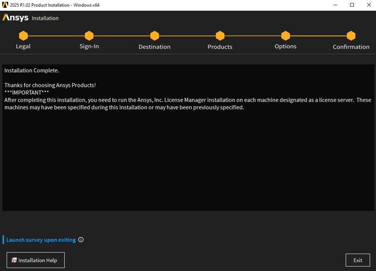Click the Legal step hexagon marker
Screen dimensions: 376x271
click(x=23, y=36)
